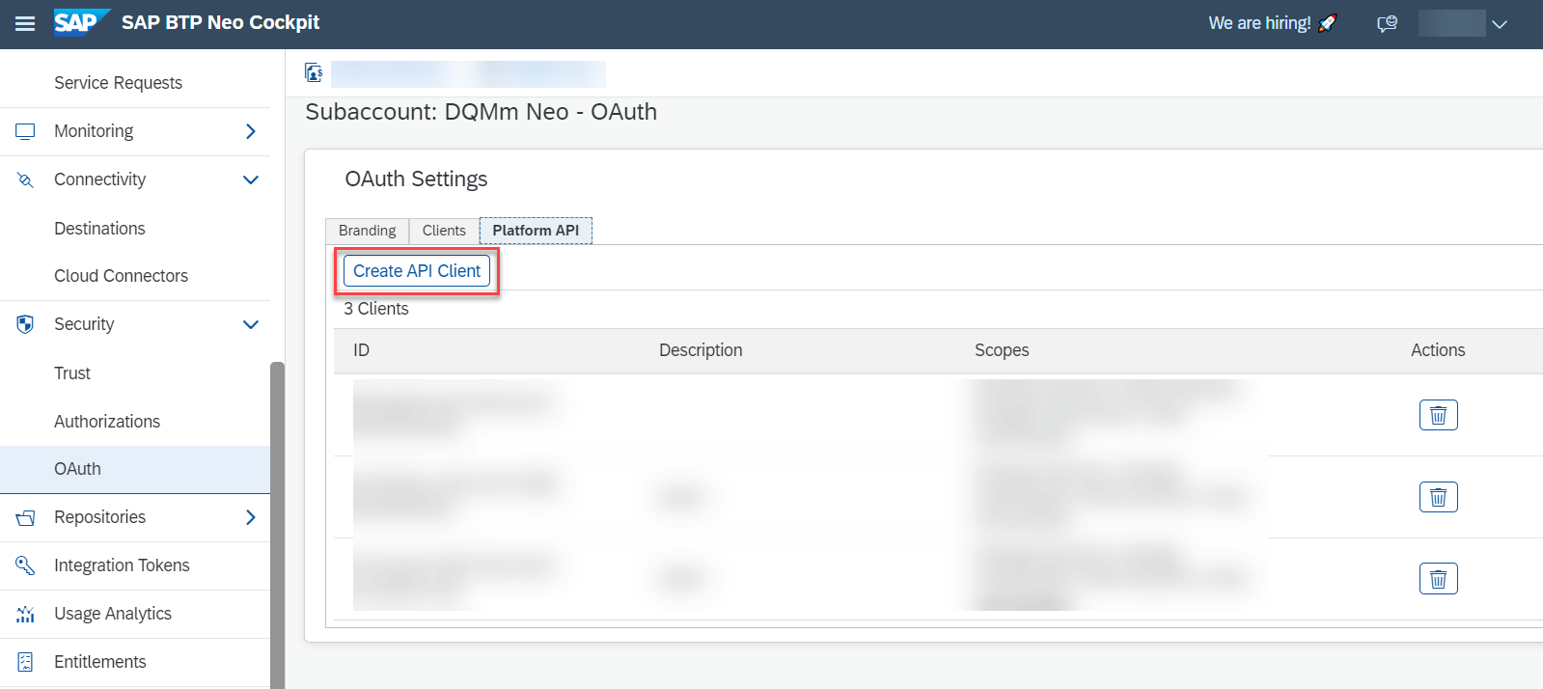Delete the first API client
Screen dimensions: 1543x689
1438,415
